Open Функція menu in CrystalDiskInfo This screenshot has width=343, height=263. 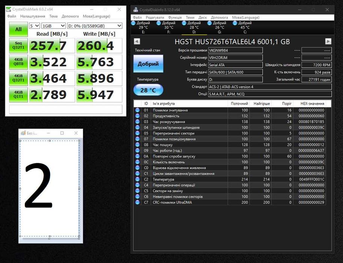[x=175, y=17]
